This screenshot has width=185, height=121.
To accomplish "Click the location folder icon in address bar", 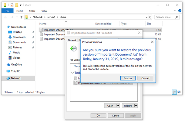I will tap(27, 17).
